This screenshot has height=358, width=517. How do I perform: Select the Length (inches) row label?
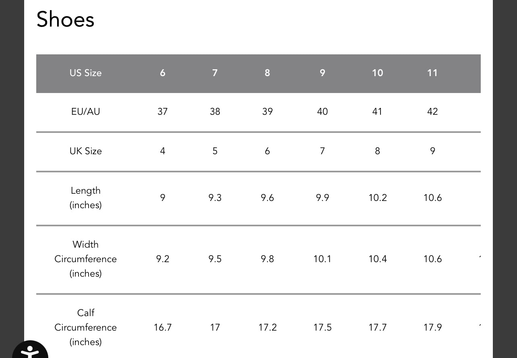pos(85,198)
